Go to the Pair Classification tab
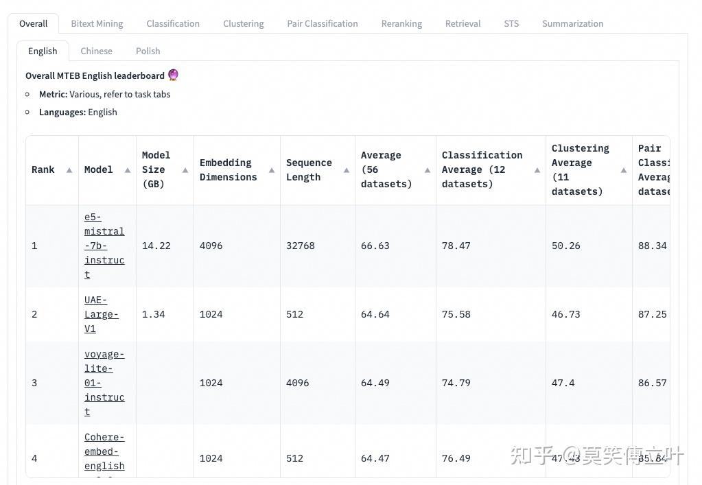702x485 pixels. [323, 23]
